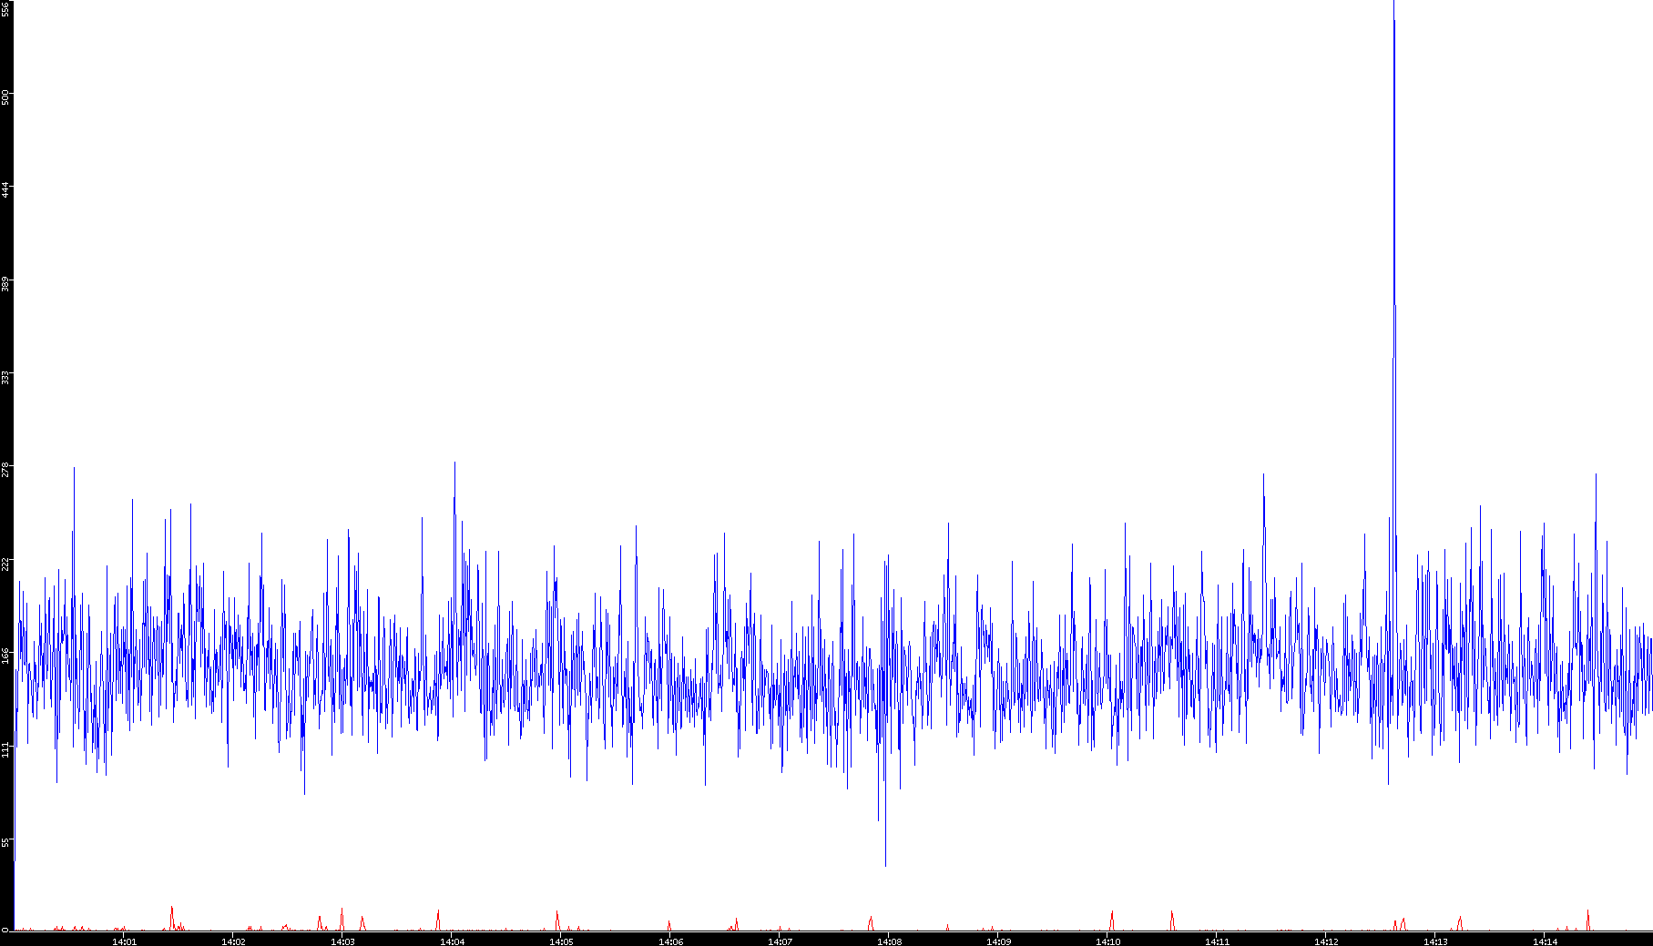Viewport: 1653px width, 946px height.
Task: Click the 14:14 time axis label
Action: pos(1545,941)
